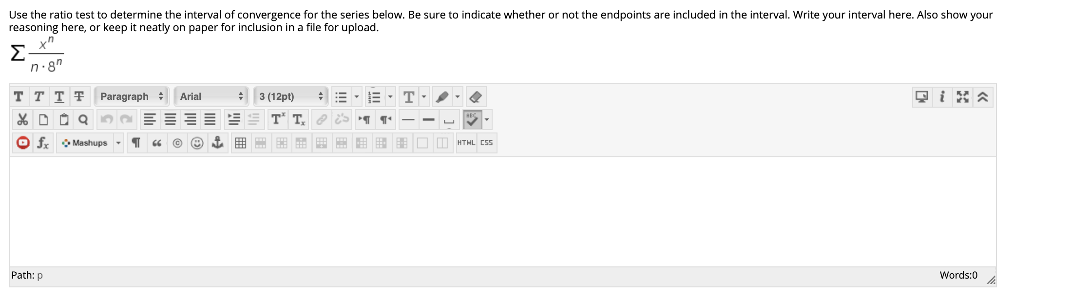Click the p link in Path bar
This screenshot has height=301, width=1072.
pos(39,275)
